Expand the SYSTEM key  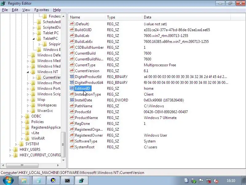[x=16, y=144]
